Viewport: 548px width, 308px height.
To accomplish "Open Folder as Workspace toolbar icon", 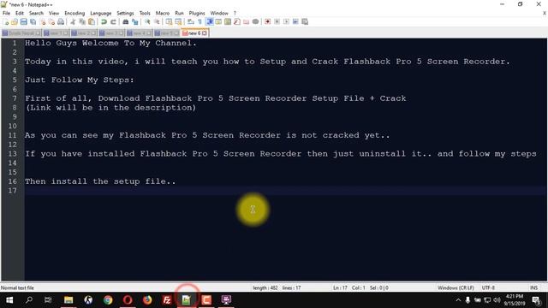I will pos(246,22).
